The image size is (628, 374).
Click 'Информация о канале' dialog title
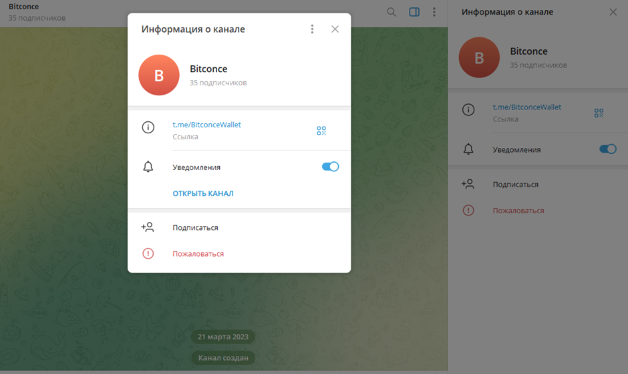(x=193, y=29)
